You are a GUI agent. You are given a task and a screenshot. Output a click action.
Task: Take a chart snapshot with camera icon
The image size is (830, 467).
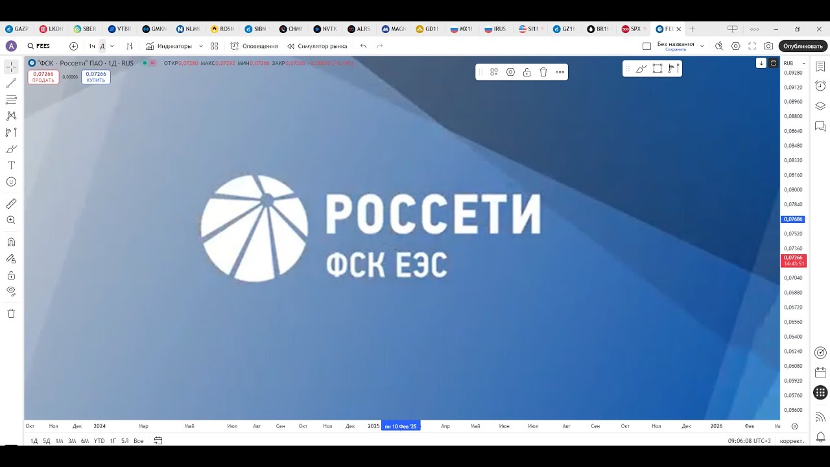point(768,46)
